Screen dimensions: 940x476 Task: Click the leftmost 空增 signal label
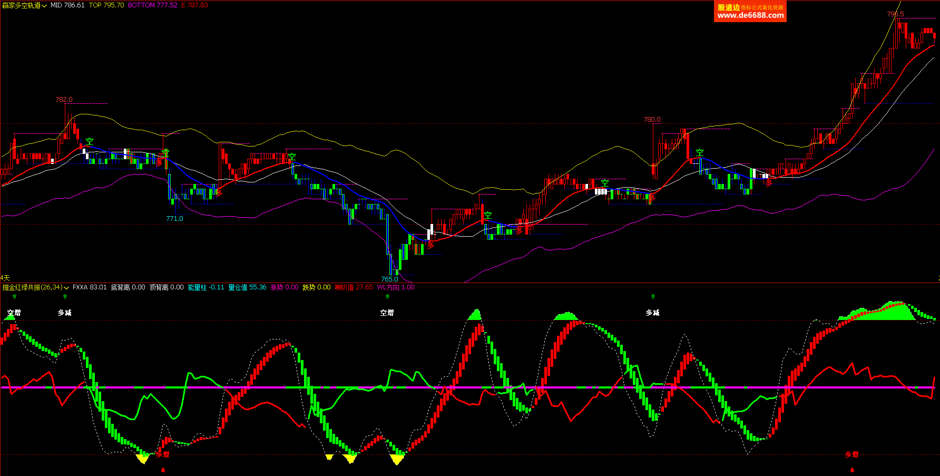coord(14,313)
